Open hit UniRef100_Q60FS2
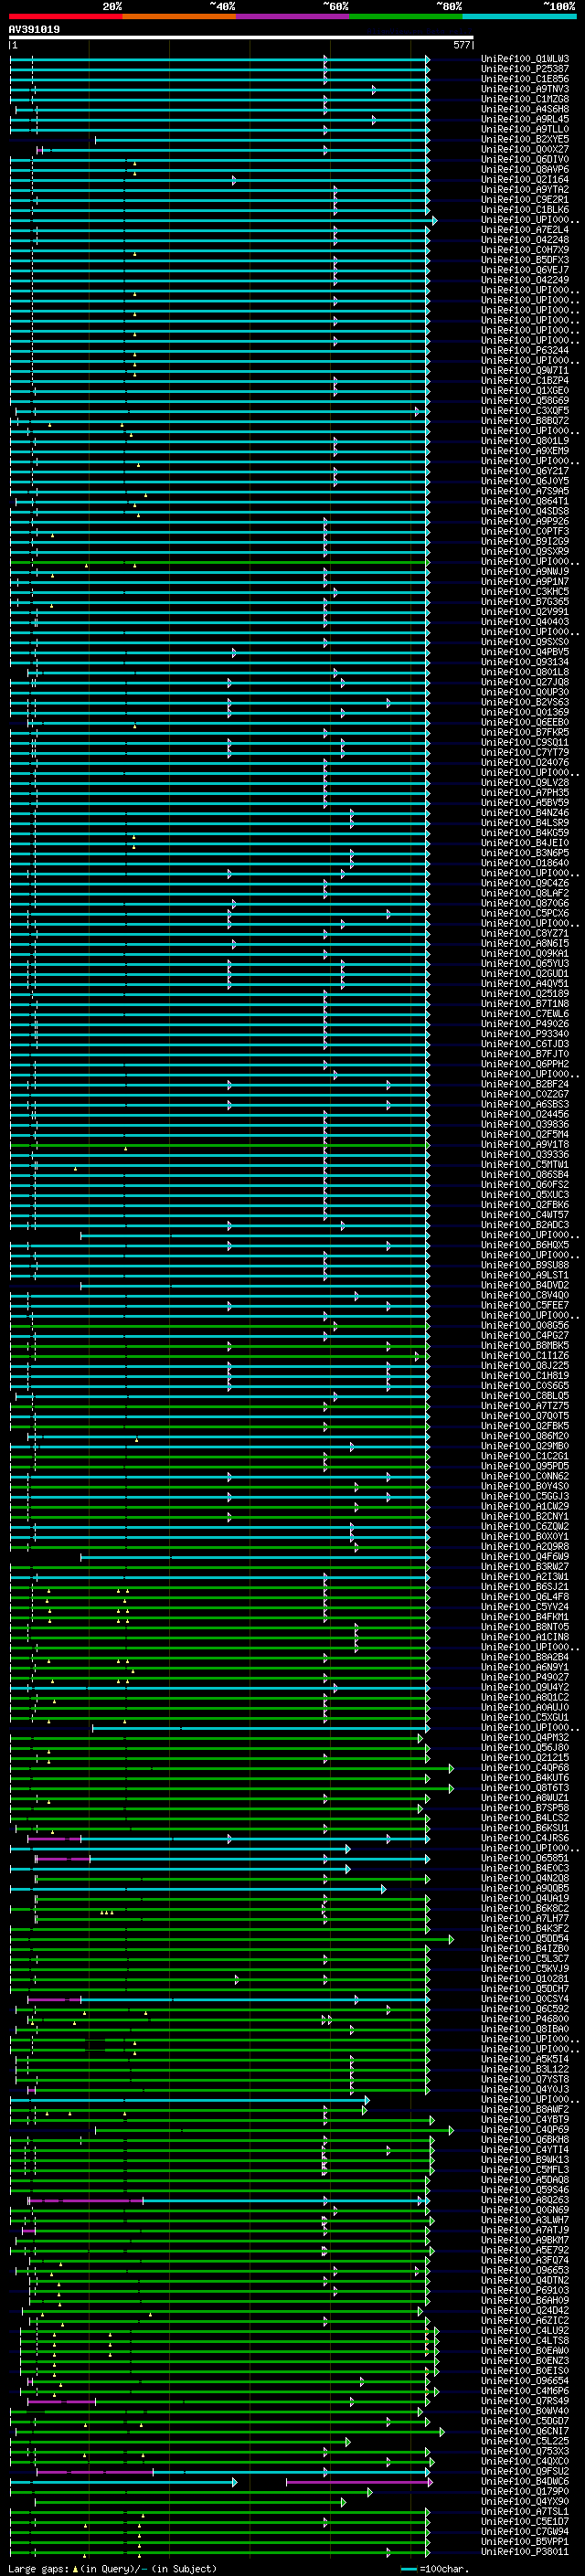585x2576 pixels. (525, 1184)
